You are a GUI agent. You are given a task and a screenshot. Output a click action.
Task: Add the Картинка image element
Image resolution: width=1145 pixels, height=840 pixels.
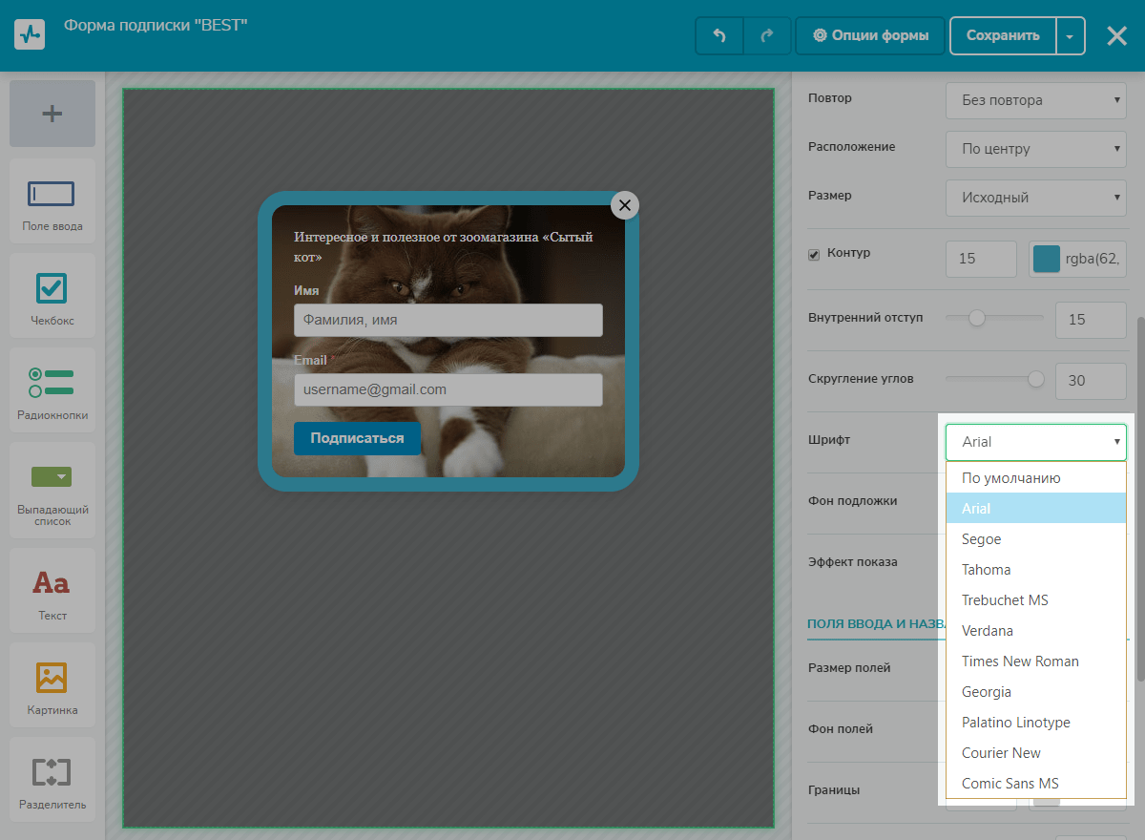coord(52,684)
